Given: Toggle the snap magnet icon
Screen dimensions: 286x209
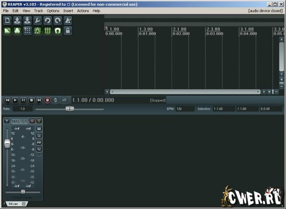Looking at the screenshot, I should (58, 31).
